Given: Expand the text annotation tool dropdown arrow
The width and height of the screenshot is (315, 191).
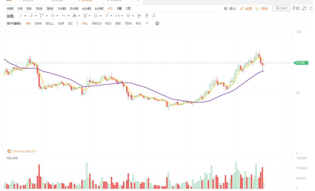Looking at the screenshot, I should [x=133, y=16].
